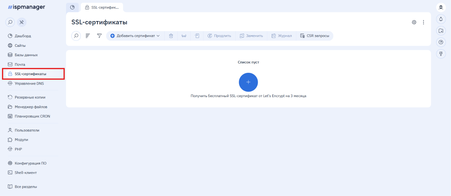The image size is (451, 196).
Task: Open the notifications bell
Action: tap(441, 19)
